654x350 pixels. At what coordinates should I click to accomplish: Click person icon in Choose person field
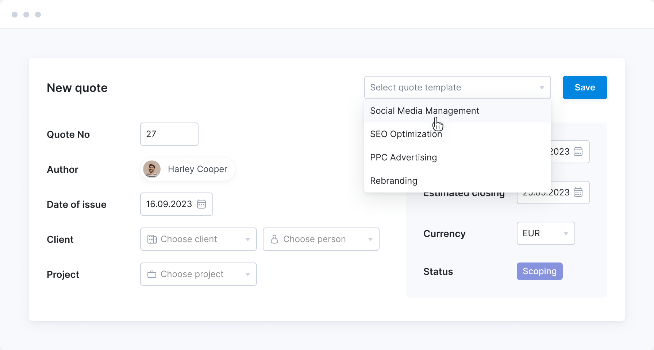274,239
